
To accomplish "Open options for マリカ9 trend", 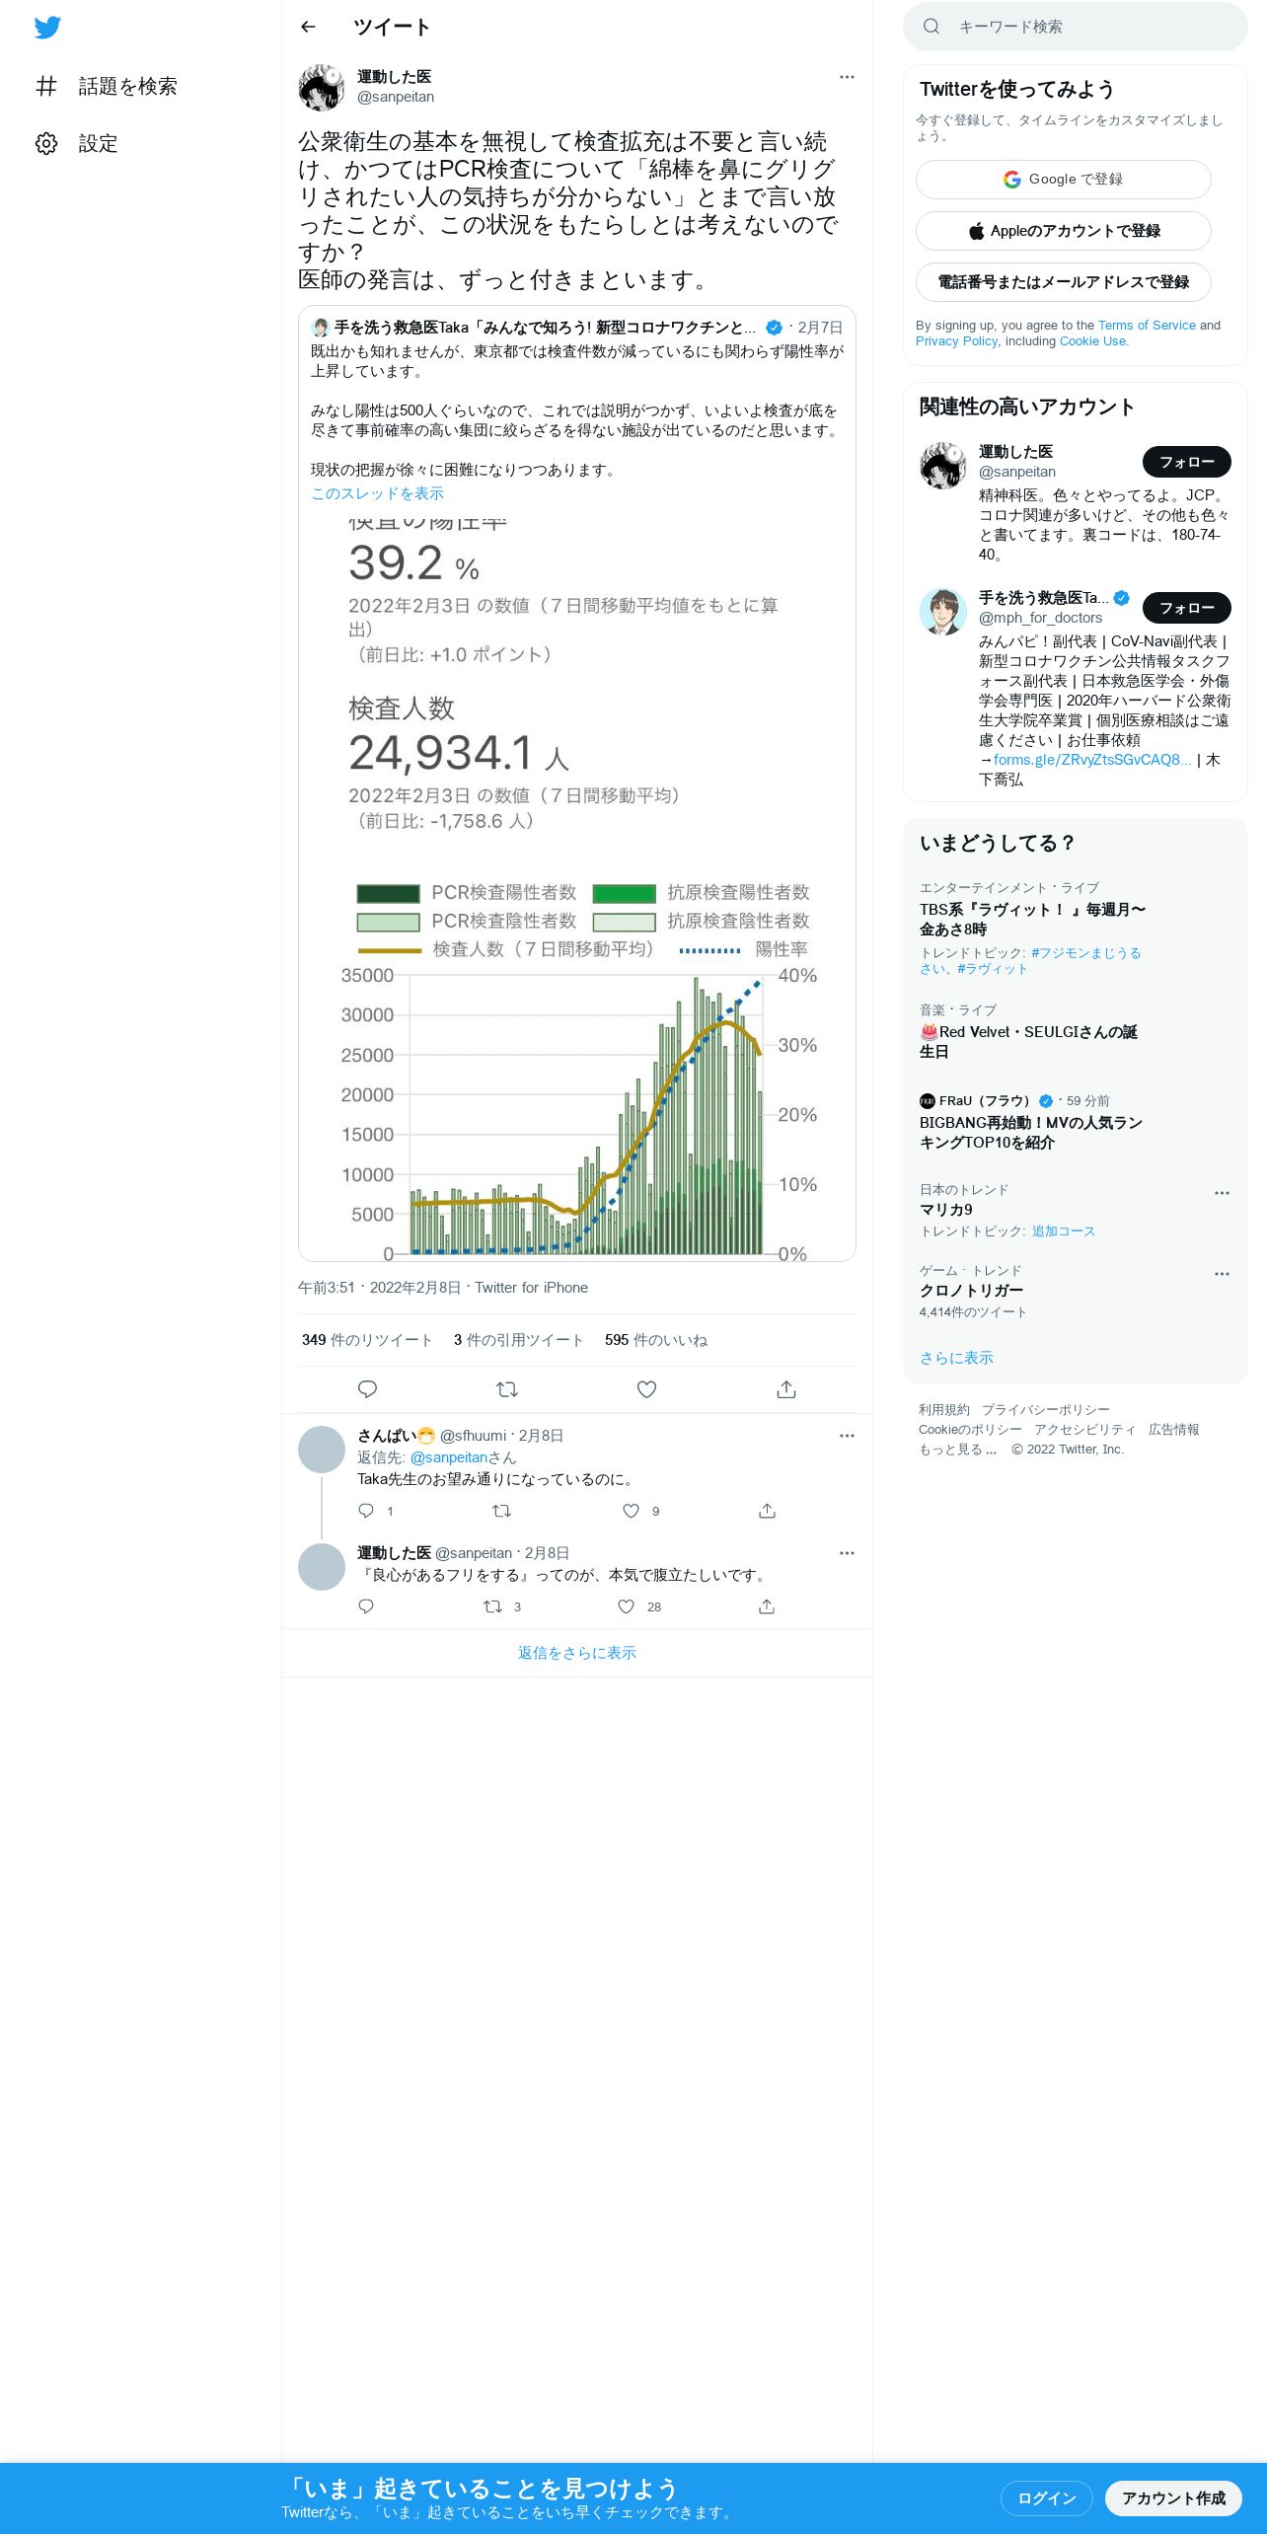I will click(1222, 1193).
